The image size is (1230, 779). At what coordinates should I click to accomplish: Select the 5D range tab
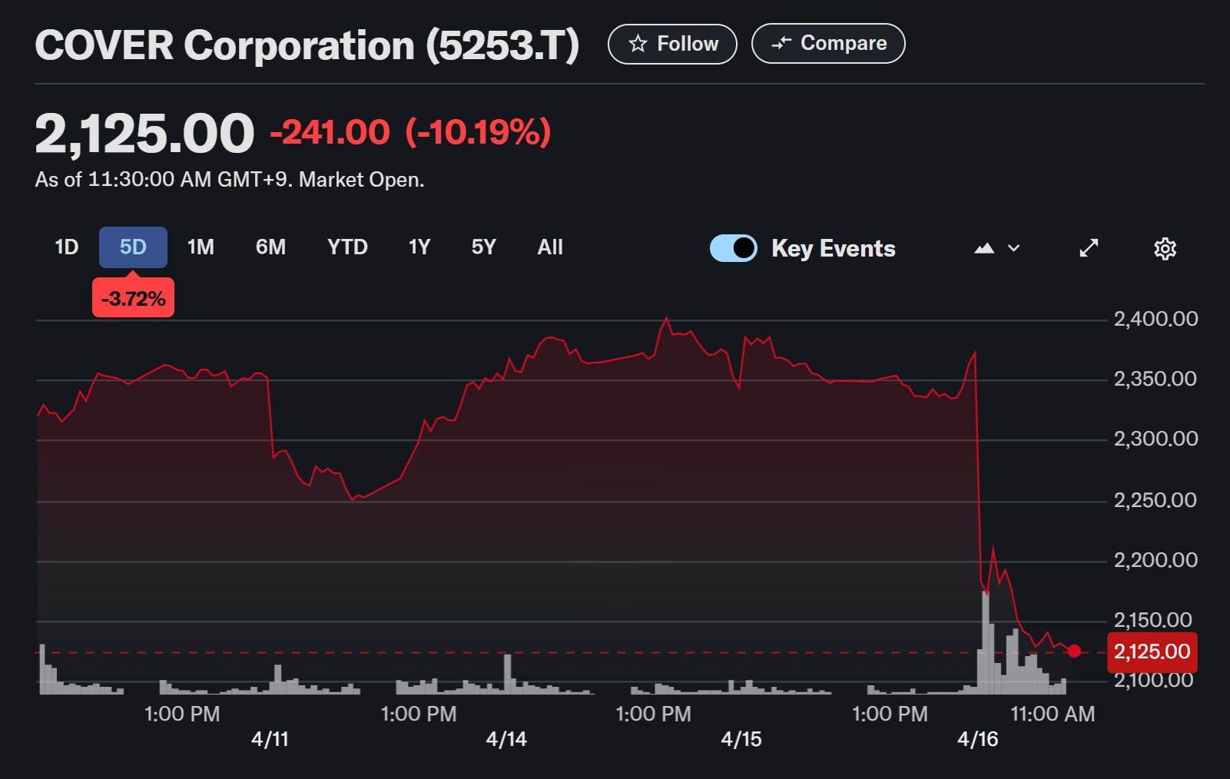[x=133, y=247]
